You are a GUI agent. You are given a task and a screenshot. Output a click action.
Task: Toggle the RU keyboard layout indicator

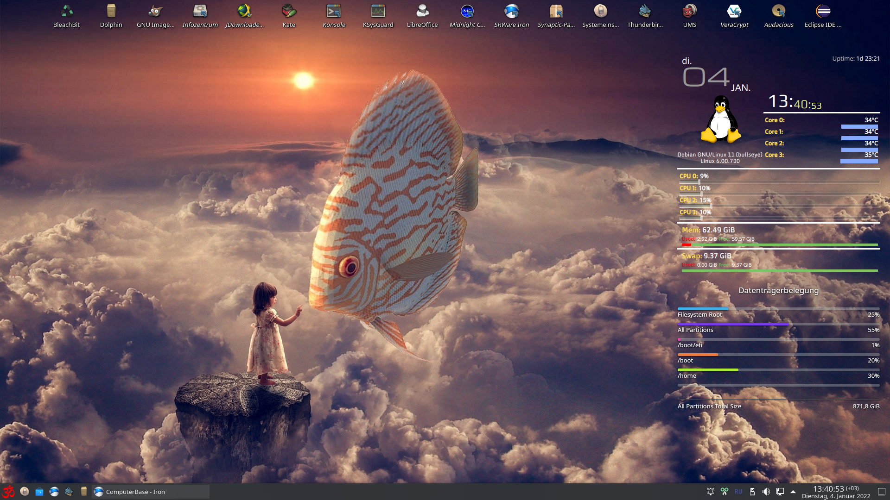[x=738, y=492]
